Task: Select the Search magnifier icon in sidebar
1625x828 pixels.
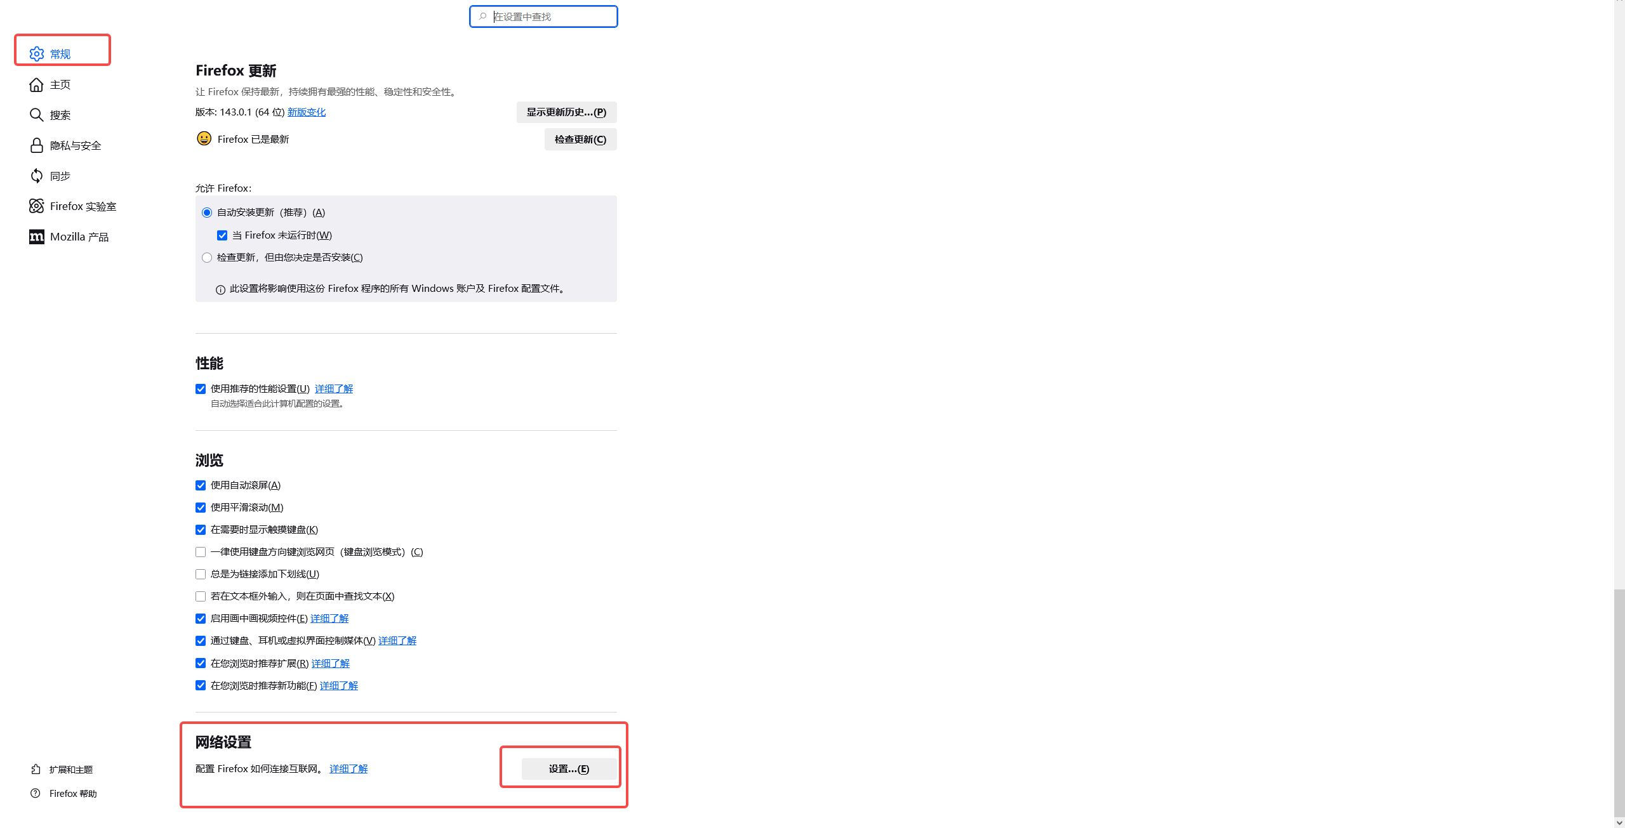Action: pyautogui.click(x=37, y=115)
